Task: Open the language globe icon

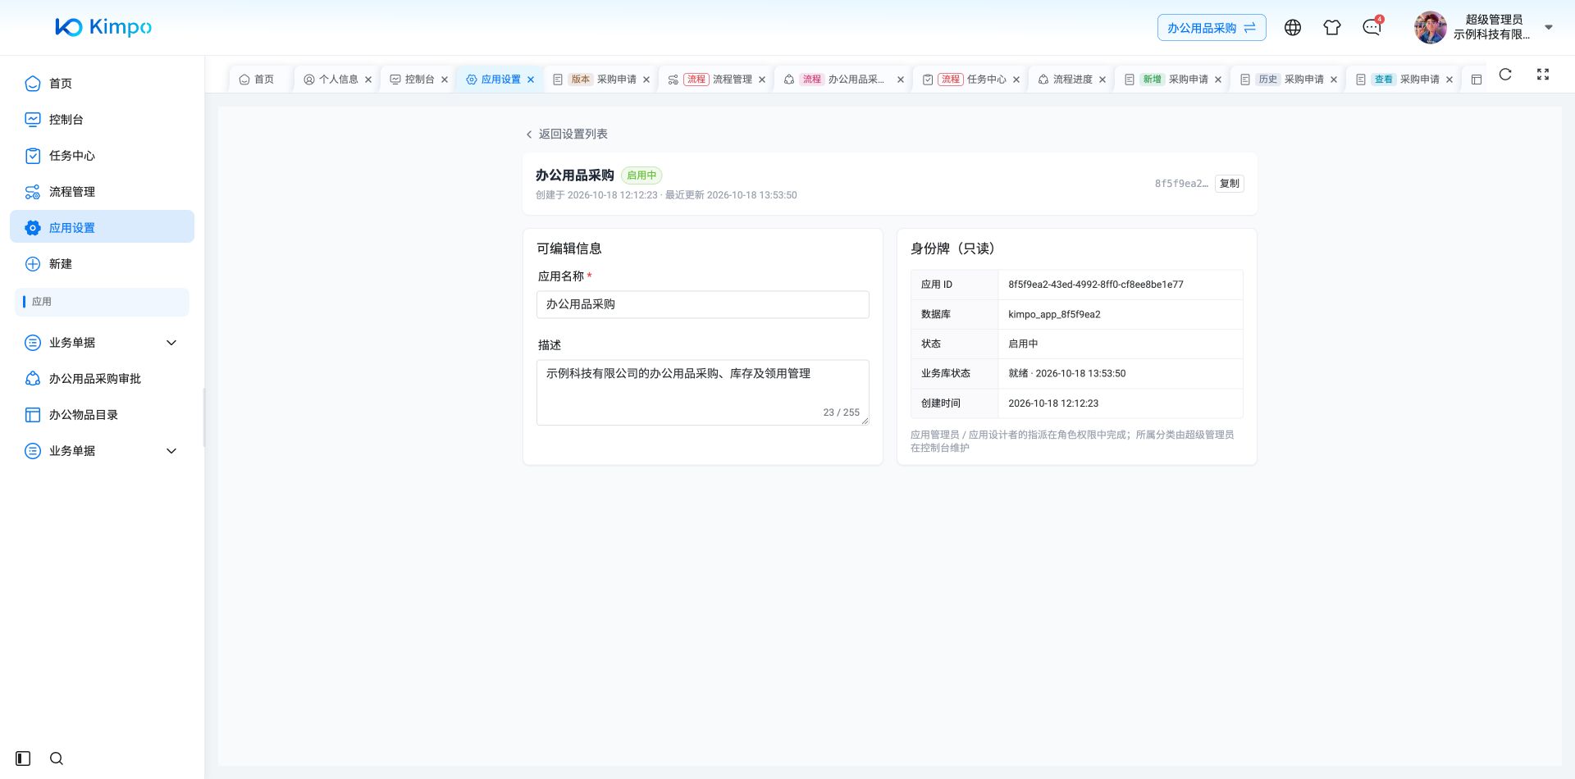Action: 1293,28
